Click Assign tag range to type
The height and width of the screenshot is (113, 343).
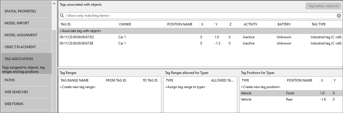[x=185, y=87]
